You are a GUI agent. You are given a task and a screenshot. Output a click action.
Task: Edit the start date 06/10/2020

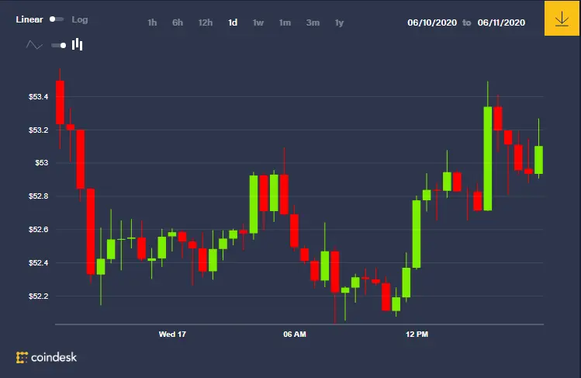point(432,23)
